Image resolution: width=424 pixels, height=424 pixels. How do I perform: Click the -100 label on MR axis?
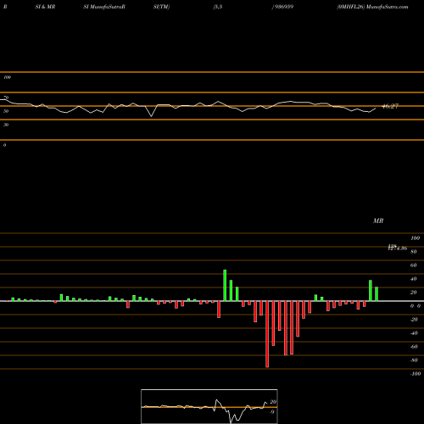[x=416, y=374]
